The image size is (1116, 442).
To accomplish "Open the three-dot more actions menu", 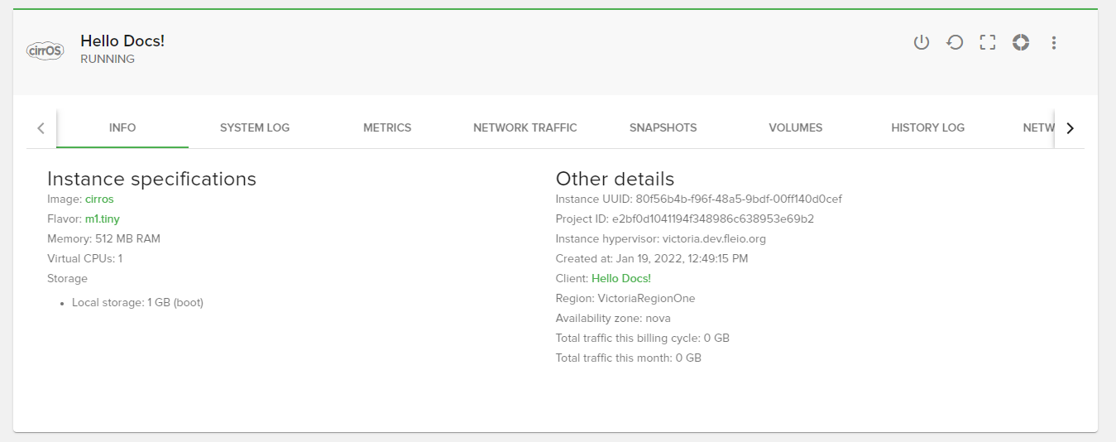I will coord(1053,42).
